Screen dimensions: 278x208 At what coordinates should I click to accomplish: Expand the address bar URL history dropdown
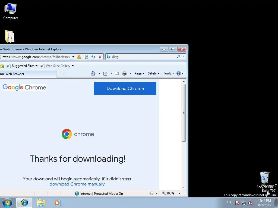pos(73,57)
